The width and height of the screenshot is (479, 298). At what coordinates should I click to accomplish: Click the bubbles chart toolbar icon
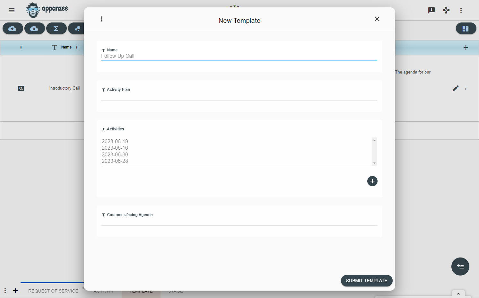[x=77, y=29]
